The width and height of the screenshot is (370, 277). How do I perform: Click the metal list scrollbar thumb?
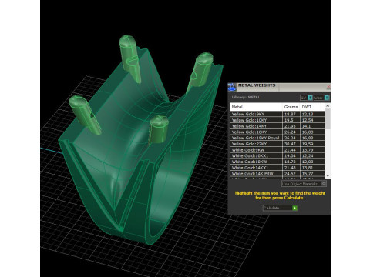pyautogui.click(x=328, y=118)
